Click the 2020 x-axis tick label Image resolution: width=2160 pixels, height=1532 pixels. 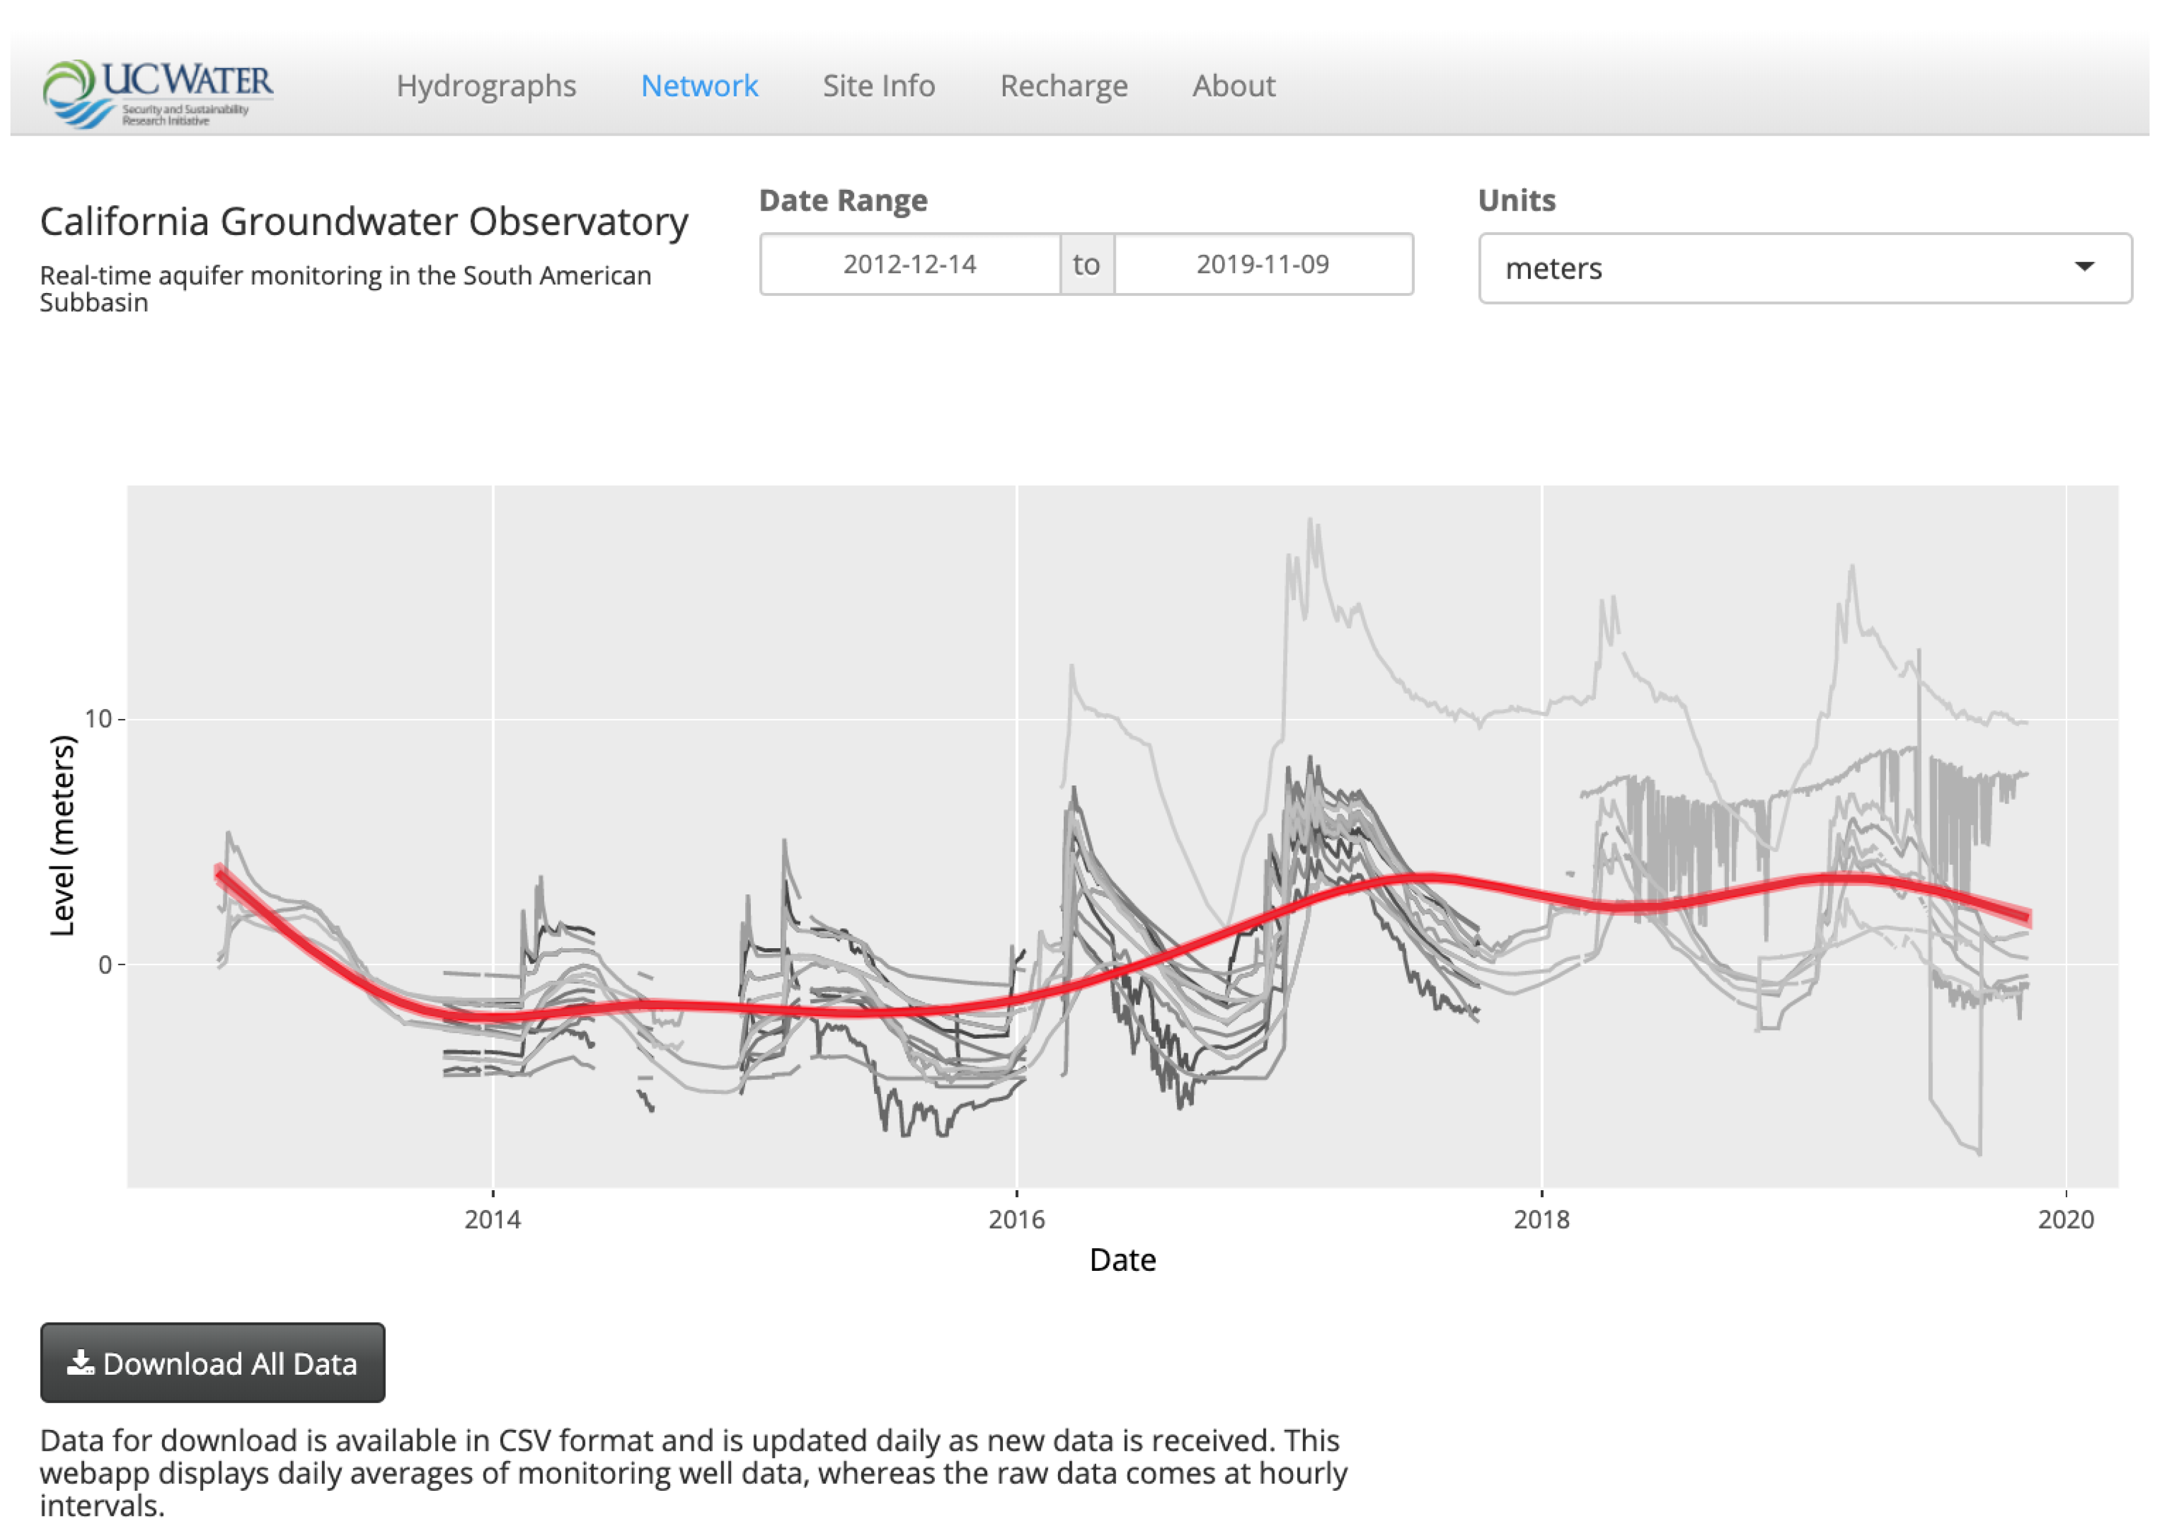coord(2065,1219)
